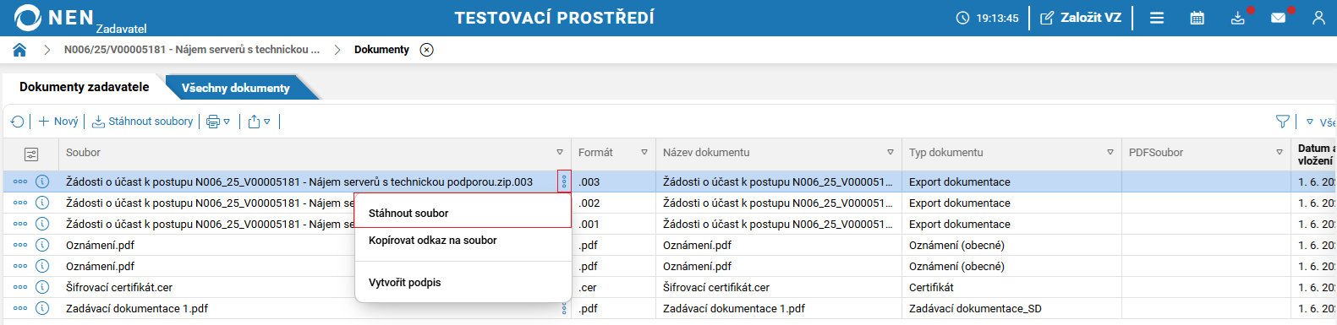Open the messages envelope icon
The image size is (1337, 325).
(1279, 18)
